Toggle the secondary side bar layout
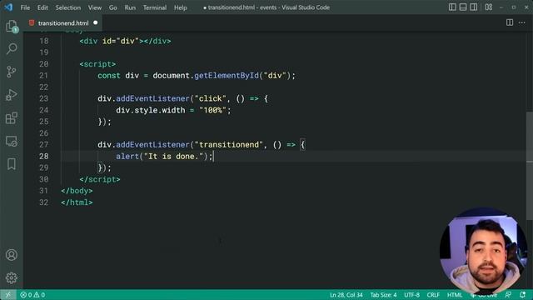Image resolution: width=533 pixels, height=300 pixels. [x=473, y=7]
